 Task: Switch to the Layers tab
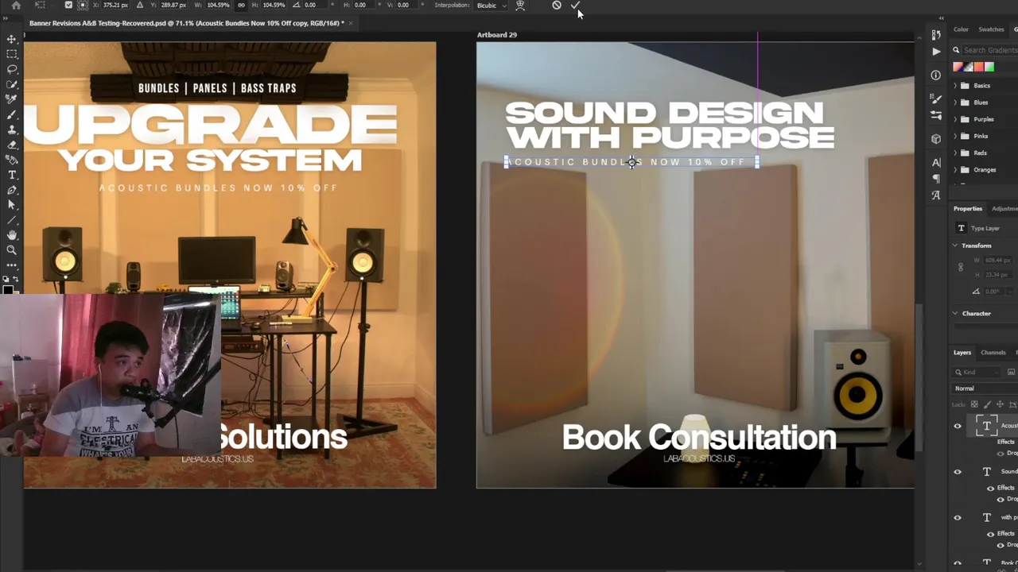point(962,352)
